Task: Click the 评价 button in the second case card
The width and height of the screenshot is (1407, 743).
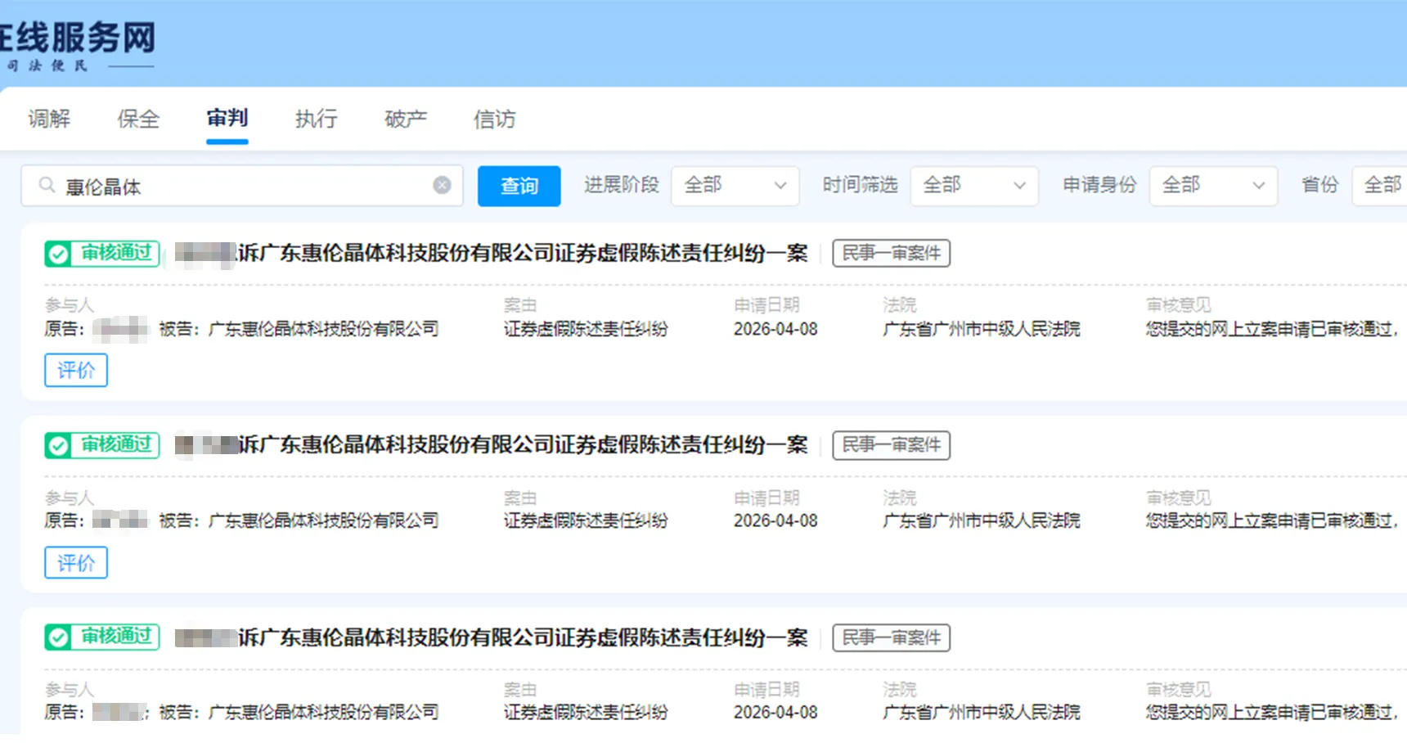Action: pyautogui.click(x=76, y=563)
